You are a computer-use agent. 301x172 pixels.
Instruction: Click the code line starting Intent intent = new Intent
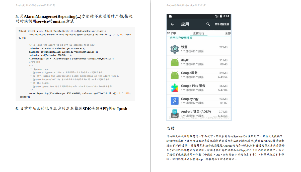(x=62, y=31)
